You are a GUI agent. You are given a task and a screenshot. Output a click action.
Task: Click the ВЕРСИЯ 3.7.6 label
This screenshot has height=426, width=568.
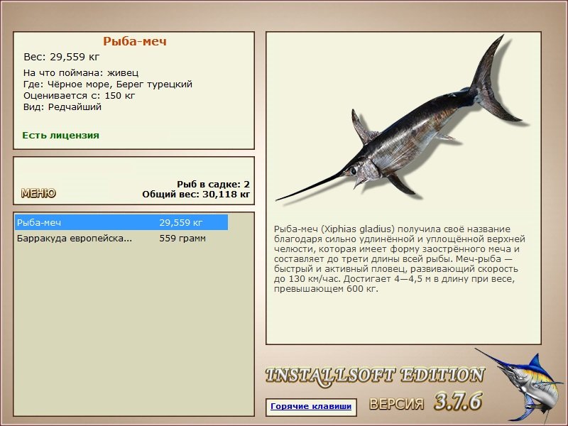(425, 402)
